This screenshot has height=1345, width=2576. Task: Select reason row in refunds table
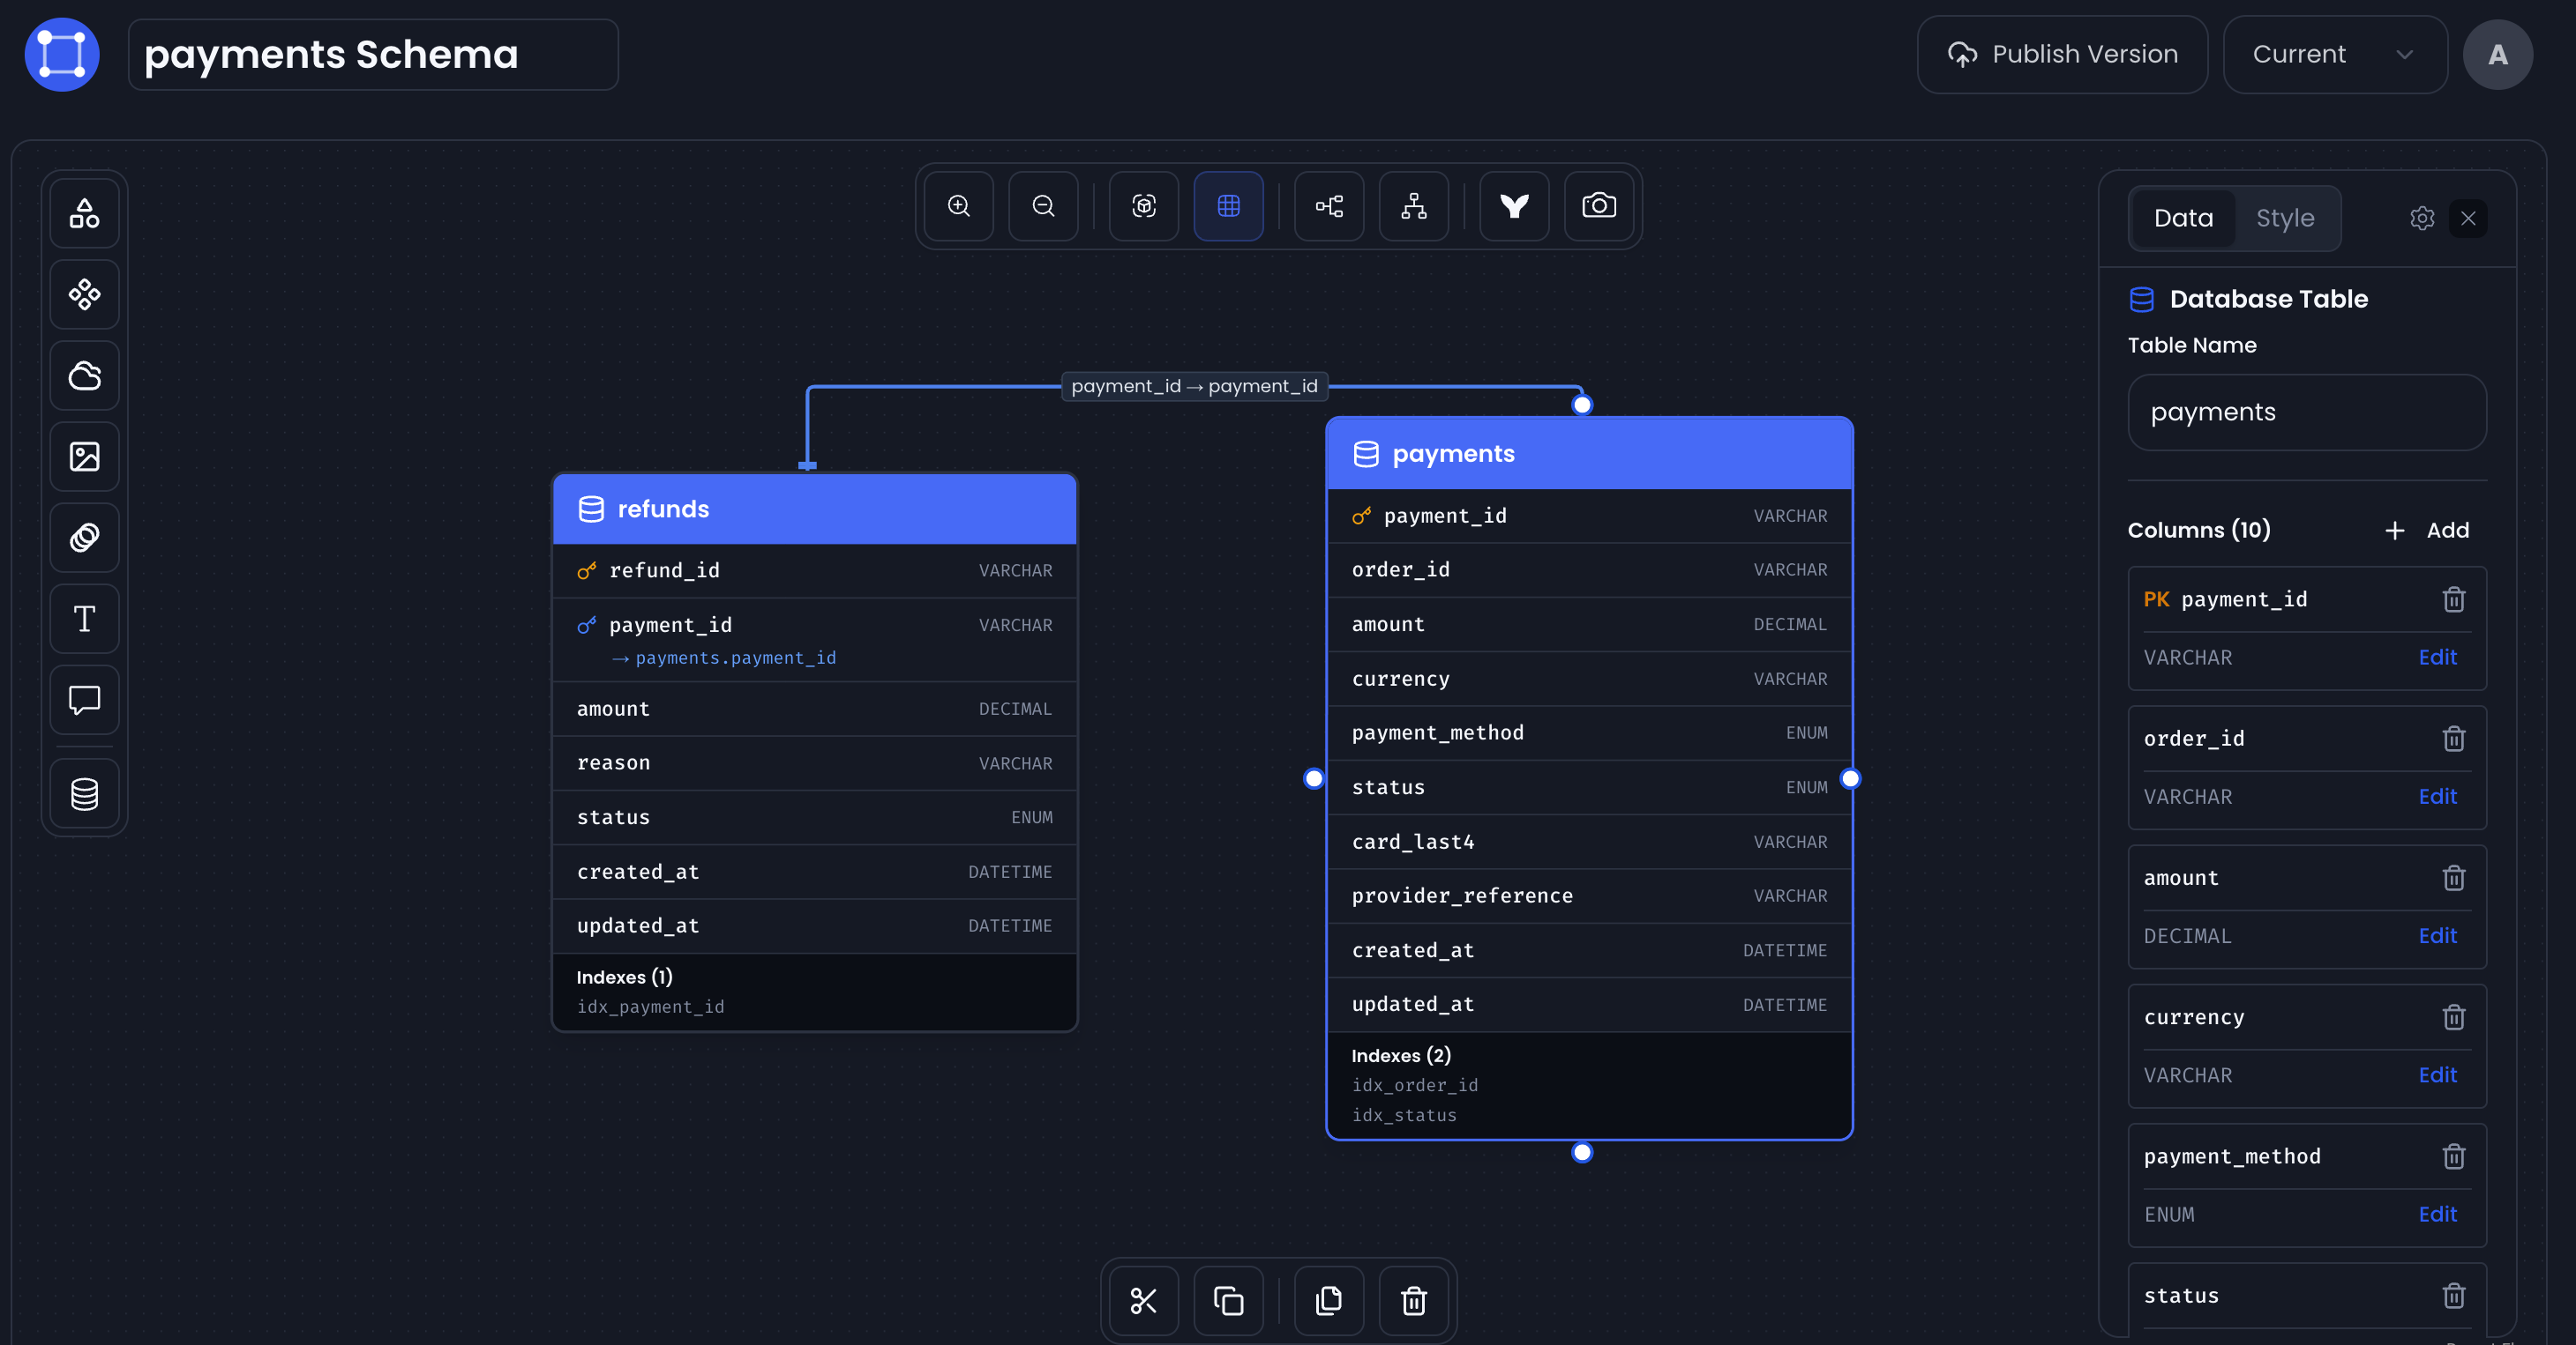tap(815, 763)
